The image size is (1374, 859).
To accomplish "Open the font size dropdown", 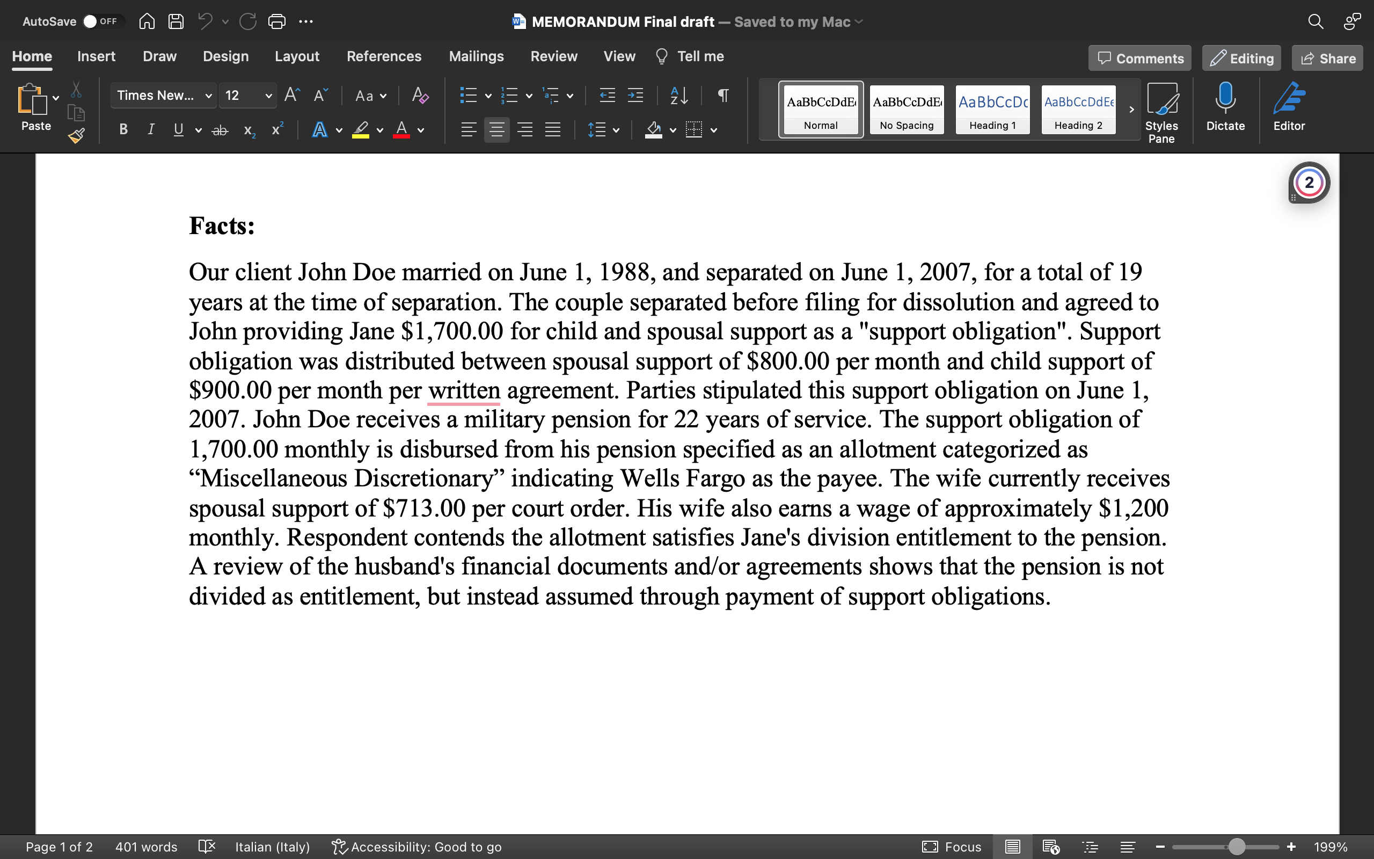I will coord(247,96).
